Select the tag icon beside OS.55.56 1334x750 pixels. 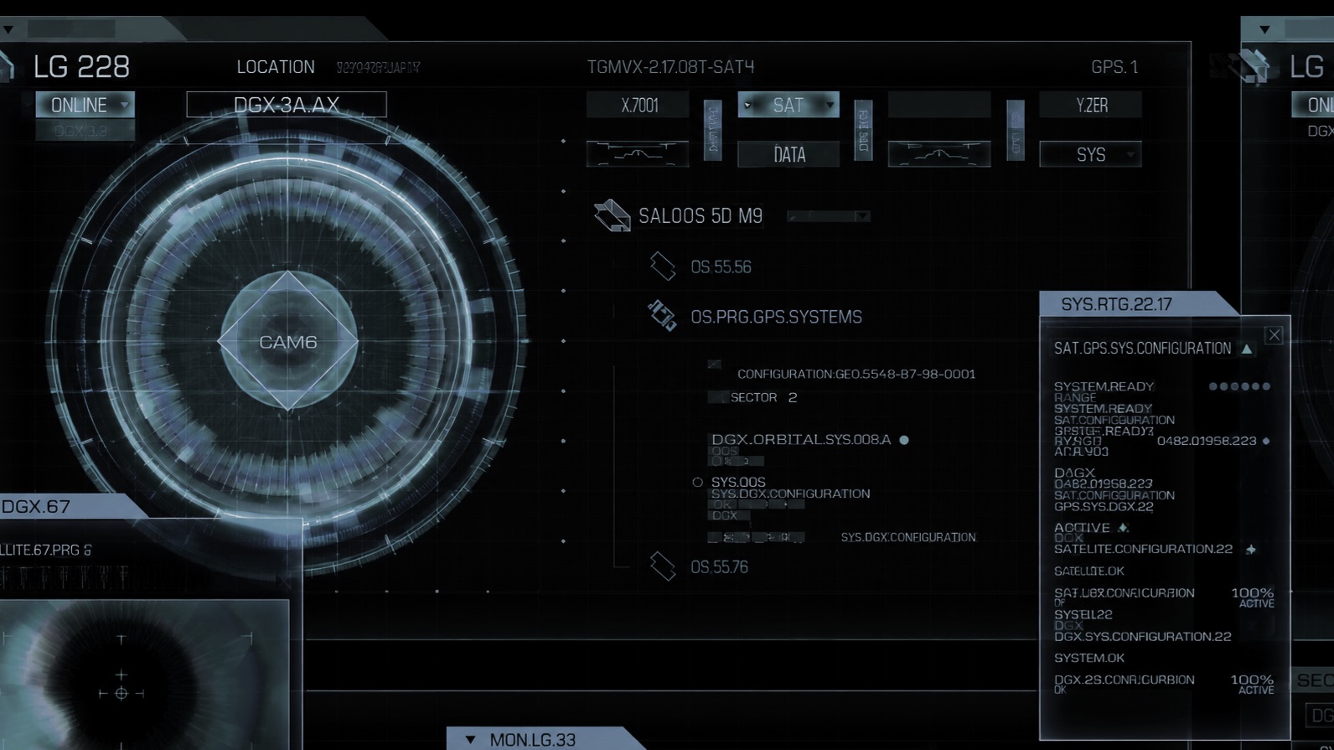click(663, 266)
